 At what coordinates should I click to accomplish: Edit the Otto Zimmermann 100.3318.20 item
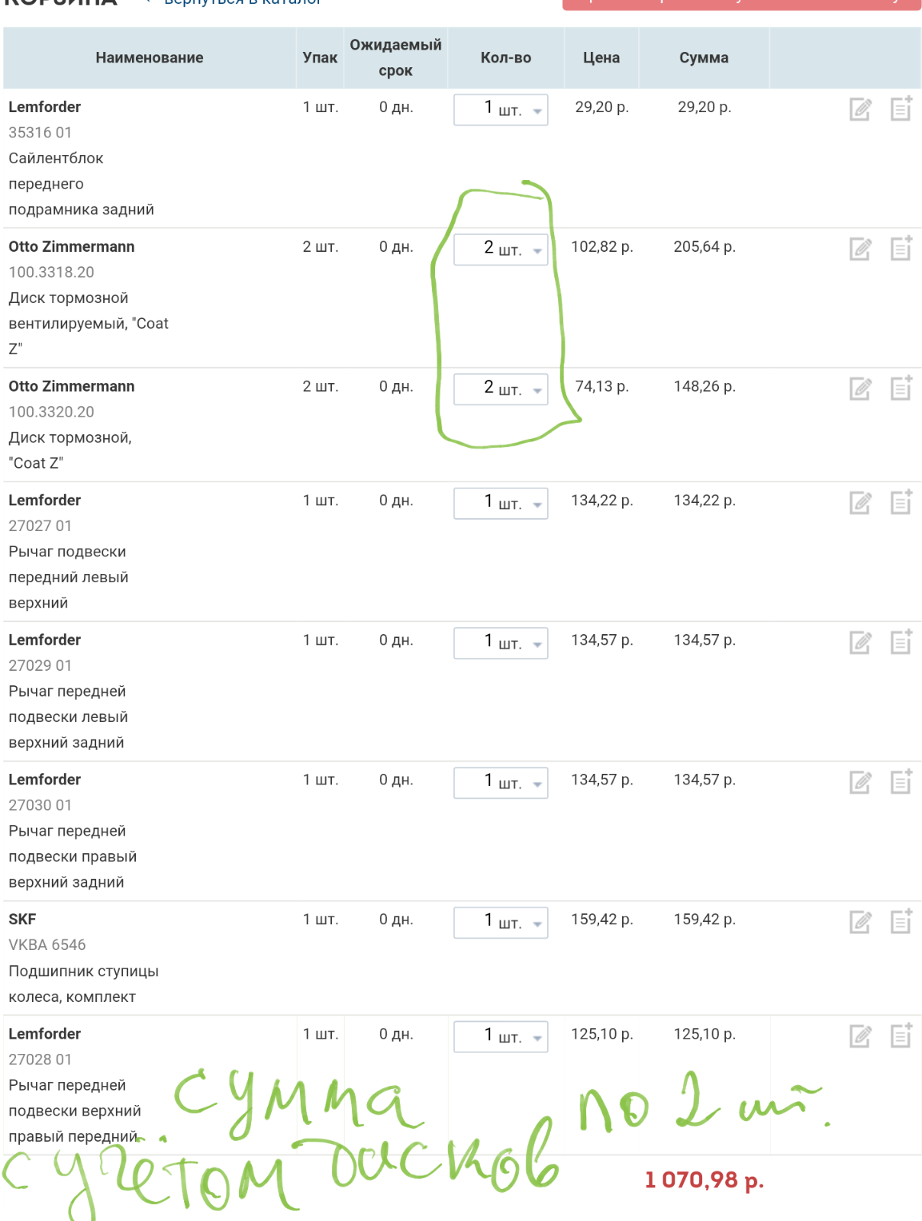pos(860,250)
